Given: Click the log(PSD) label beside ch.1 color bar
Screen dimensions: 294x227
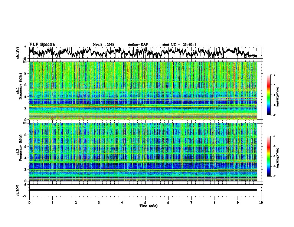Looking at the screenshot, I should [x=278, y=97].
